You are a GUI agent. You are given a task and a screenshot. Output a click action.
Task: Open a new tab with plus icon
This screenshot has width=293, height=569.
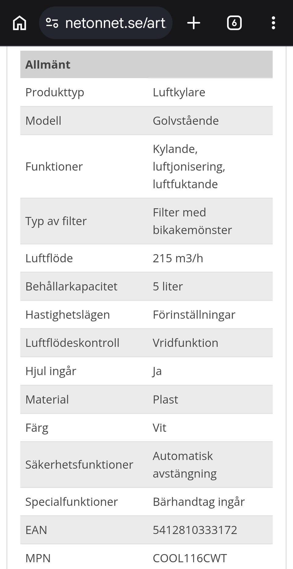point(194,23)
